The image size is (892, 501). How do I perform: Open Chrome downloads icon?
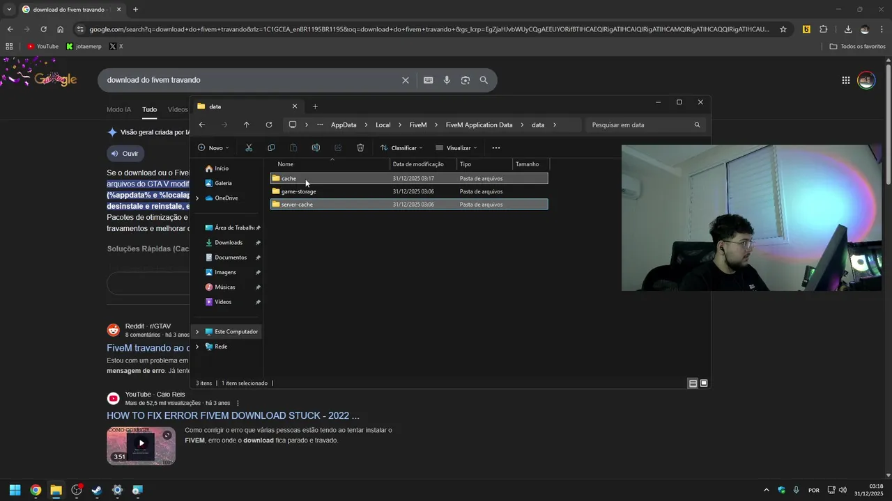coord(848,29)
